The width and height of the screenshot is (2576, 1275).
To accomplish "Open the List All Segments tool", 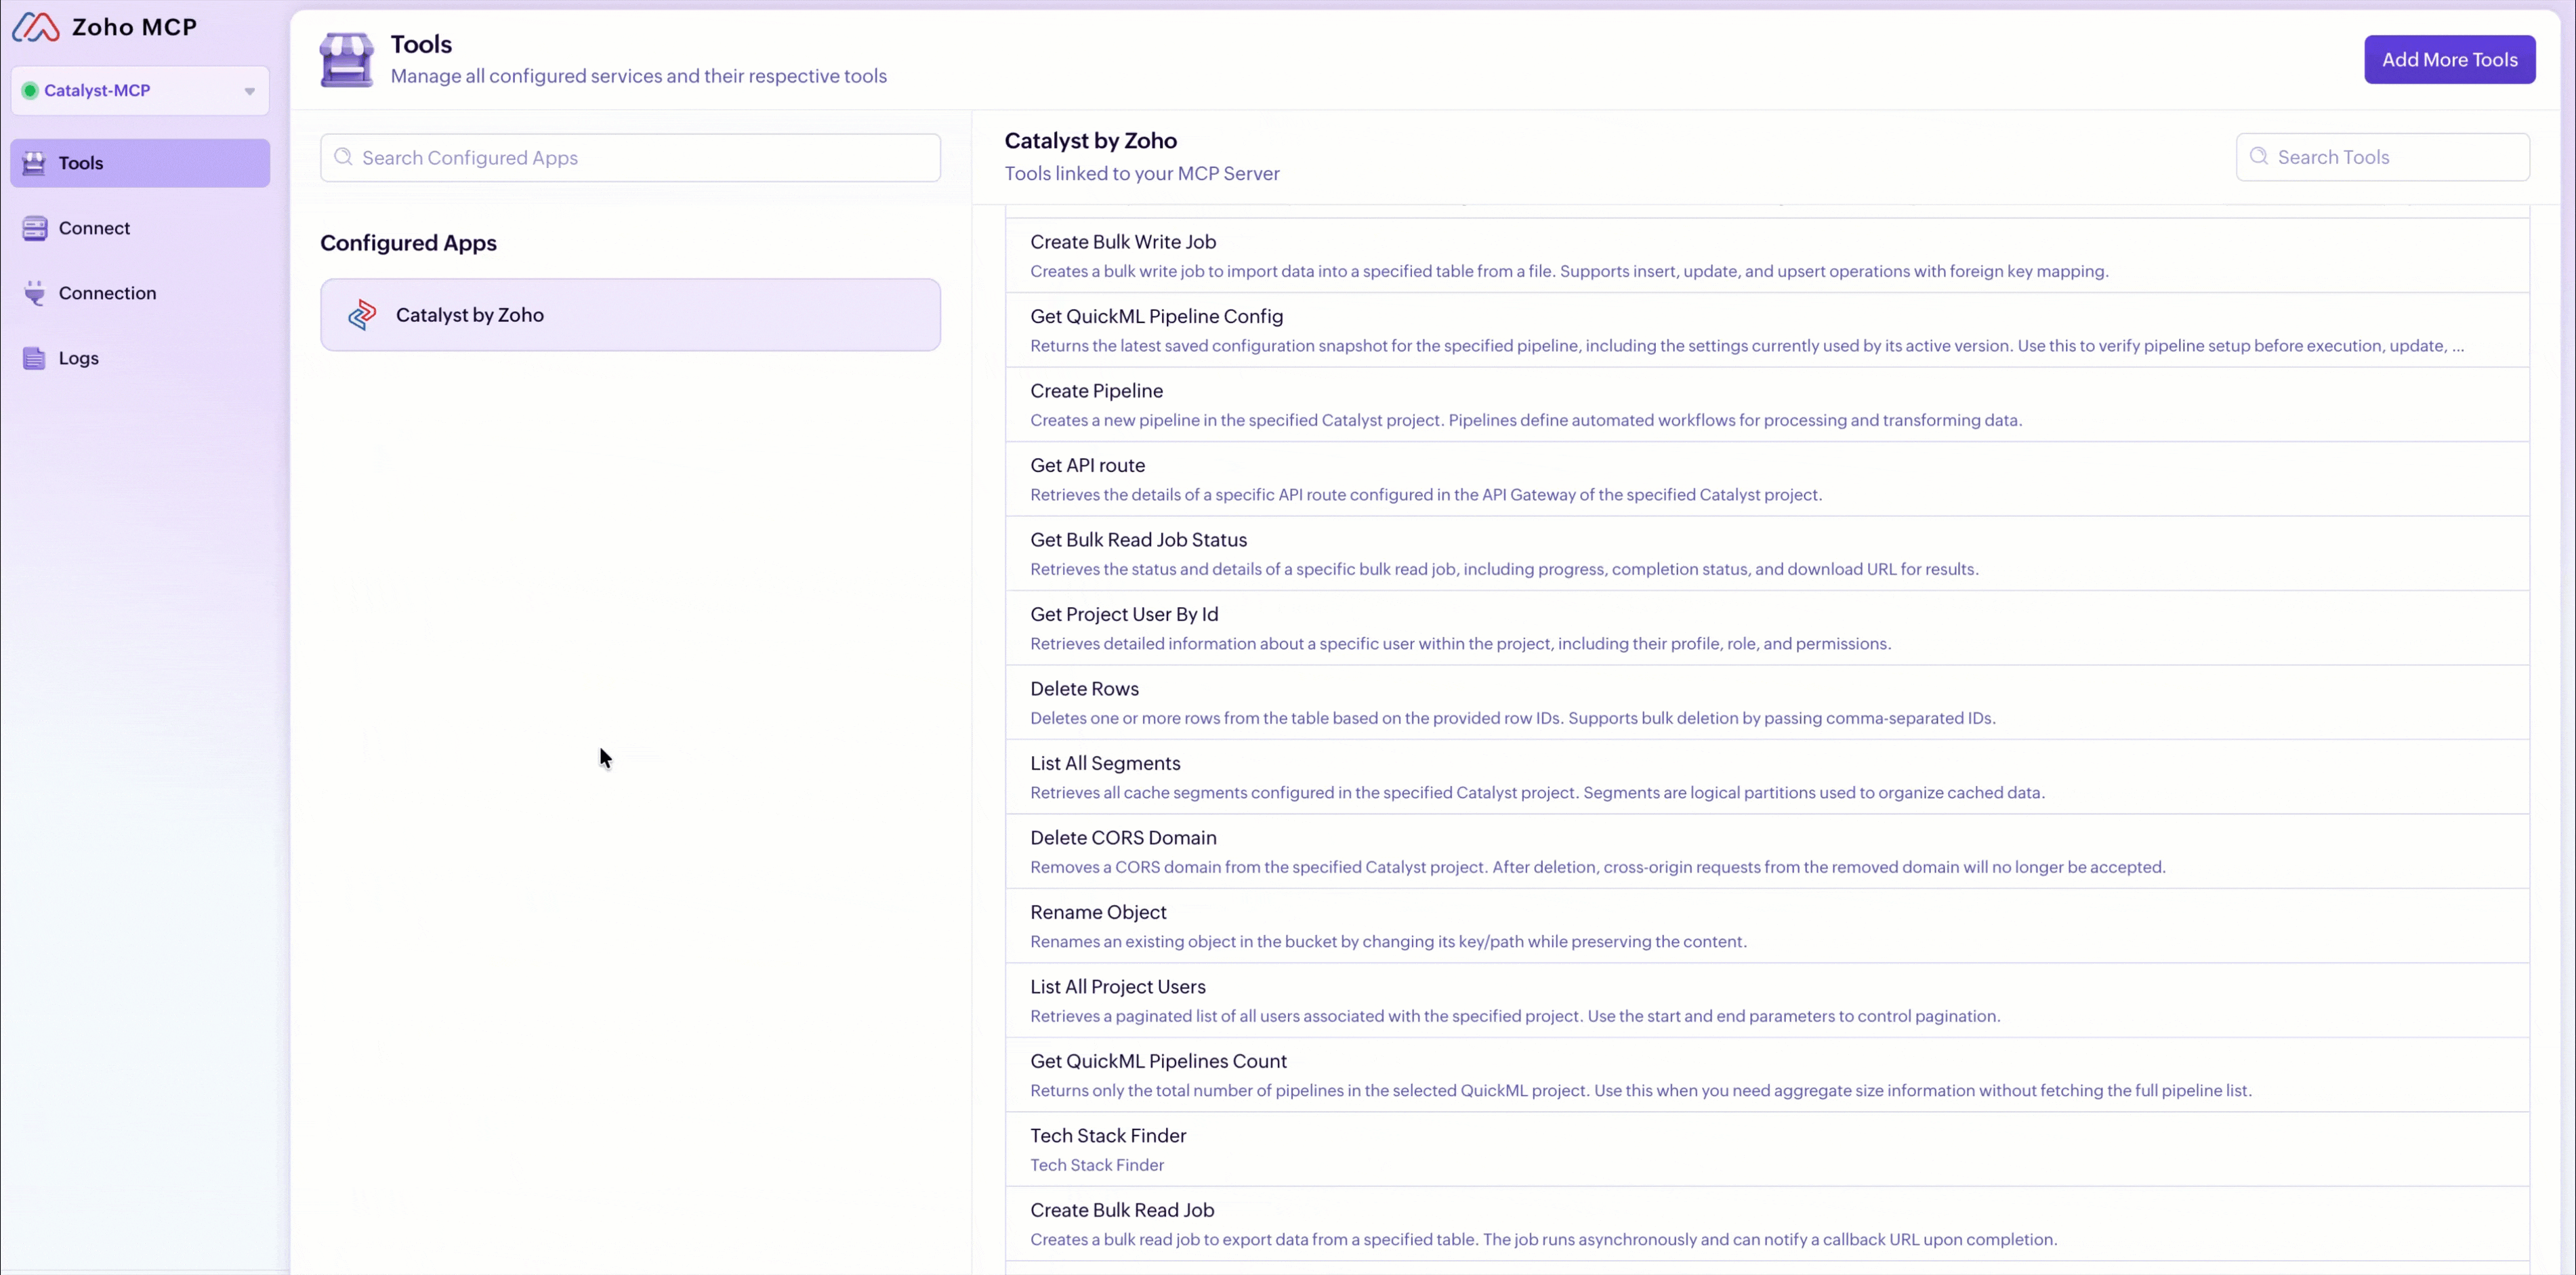I will (1767, 777).
